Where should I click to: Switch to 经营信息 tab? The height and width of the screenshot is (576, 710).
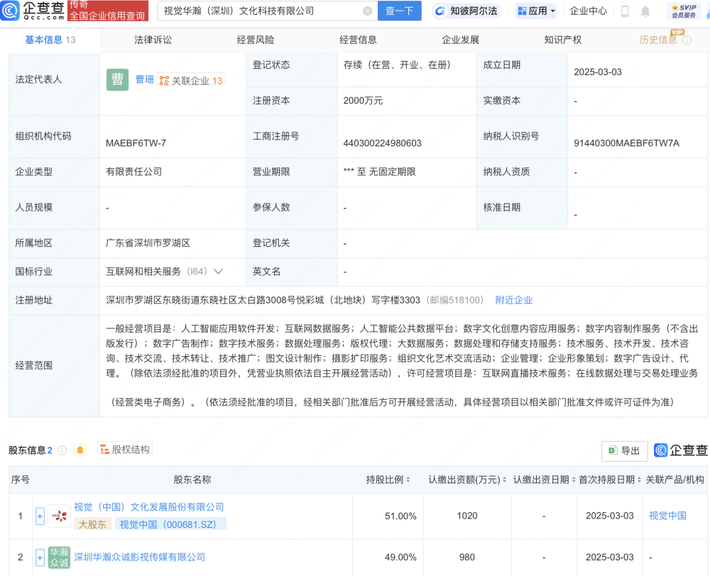358,40
